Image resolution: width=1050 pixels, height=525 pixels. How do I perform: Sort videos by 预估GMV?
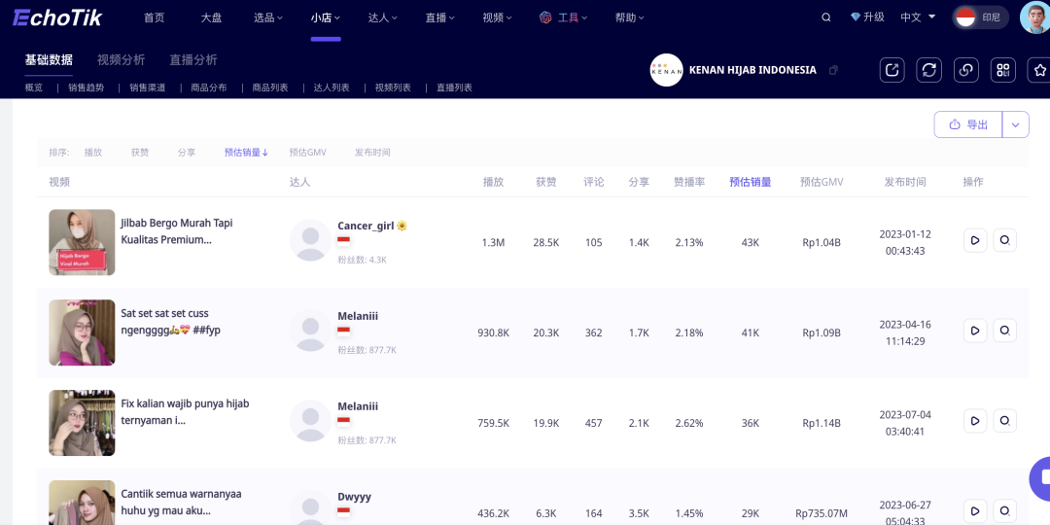pos(307,152)
